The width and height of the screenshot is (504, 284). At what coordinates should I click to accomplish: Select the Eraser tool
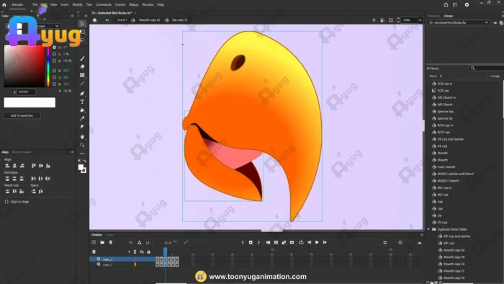point(82,66)
